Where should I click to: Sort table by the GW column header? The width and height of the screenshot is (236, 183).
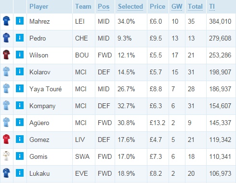(177, 7)
